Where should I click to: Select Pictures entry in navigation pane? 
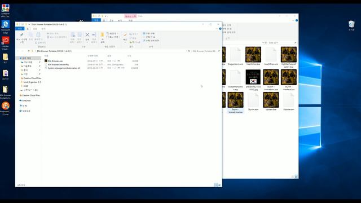point(25,74)
